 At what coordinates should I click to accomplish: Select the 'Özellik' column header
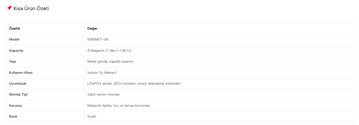(14, 29)
